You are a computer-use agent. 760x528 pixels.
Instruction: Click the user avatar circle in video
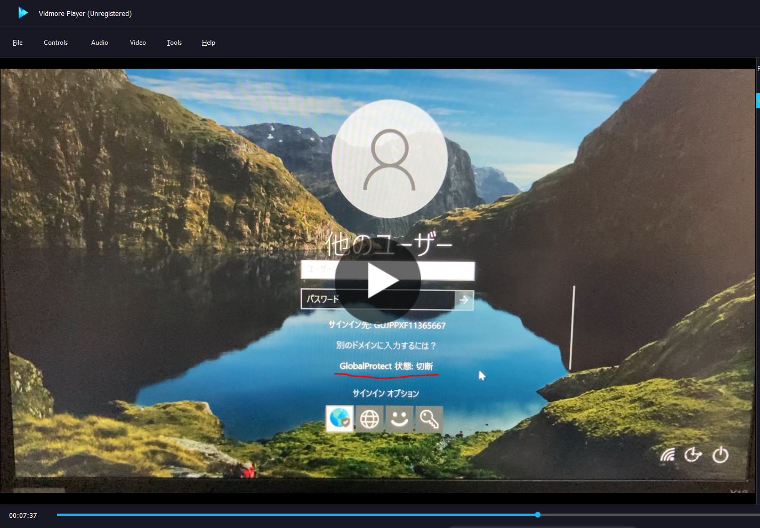click(390, 159)
